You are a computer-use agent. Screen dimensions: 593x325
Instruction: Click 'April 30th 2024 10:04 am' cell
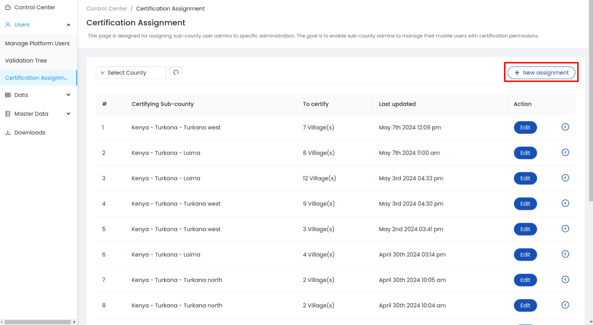pyautogui.click(x=412, y=306)
